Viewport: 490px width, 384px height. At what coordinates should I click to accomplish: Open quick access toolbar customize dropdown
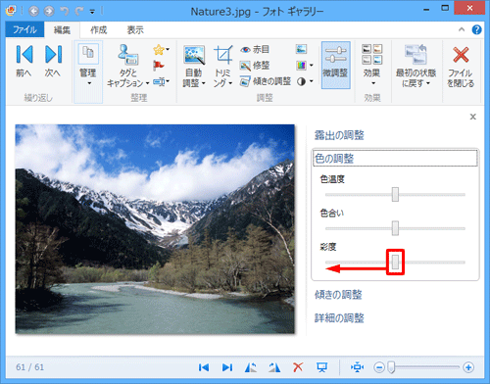tap(92, 12)
